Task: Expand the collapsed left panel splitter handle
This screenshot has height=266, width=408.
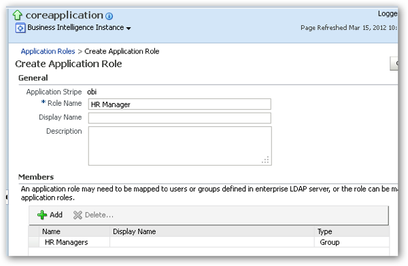Action: (x=7, y=197)
